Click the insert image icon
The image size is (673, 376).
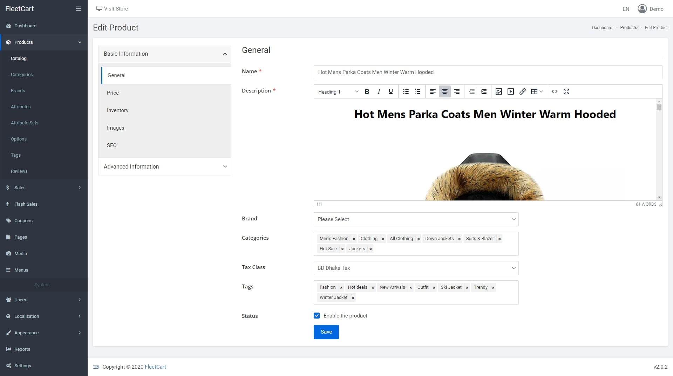coord(498,91)
